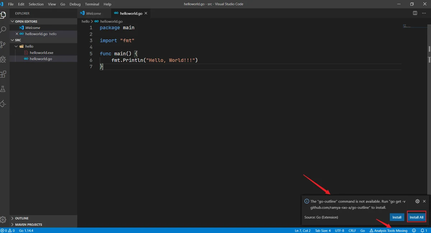
Task: Open the Go menu in the menu bar
Action: pos(63,4)
